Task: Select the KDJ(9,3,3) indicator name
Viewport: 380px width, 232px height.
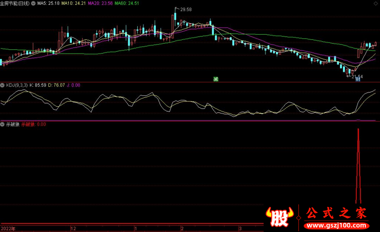Action: [x=17, y=85]
